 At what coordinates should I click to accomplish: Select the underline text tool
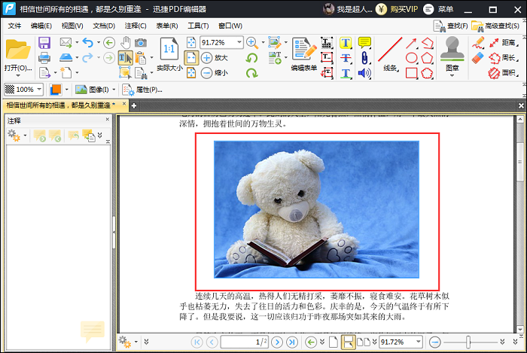pyautogui.click(x=346, y=72)
